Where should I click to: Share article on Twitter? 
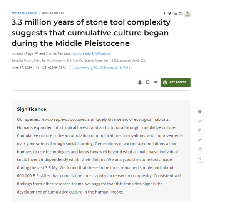[170, 13]
